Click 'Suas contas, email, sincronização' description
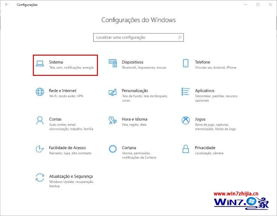The image size is (277, 216). pyautogui.click(x=71, y=127)
